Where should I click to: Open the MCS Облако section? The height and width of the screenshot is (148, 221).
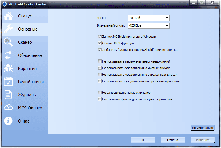(x=25, y=108)
